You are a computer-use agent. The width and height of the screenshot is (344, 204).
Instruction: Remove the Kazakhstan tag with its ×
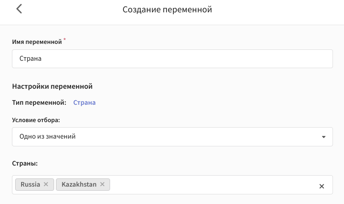(102, 184)
